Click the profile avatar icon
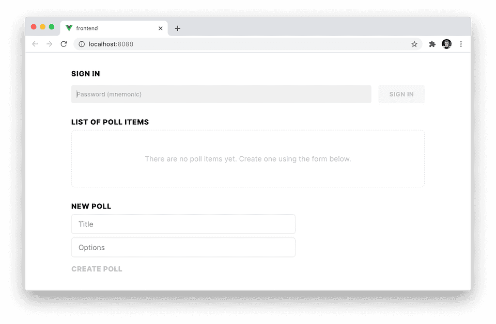Screen dimensions: 496x324 pos(446,44)
